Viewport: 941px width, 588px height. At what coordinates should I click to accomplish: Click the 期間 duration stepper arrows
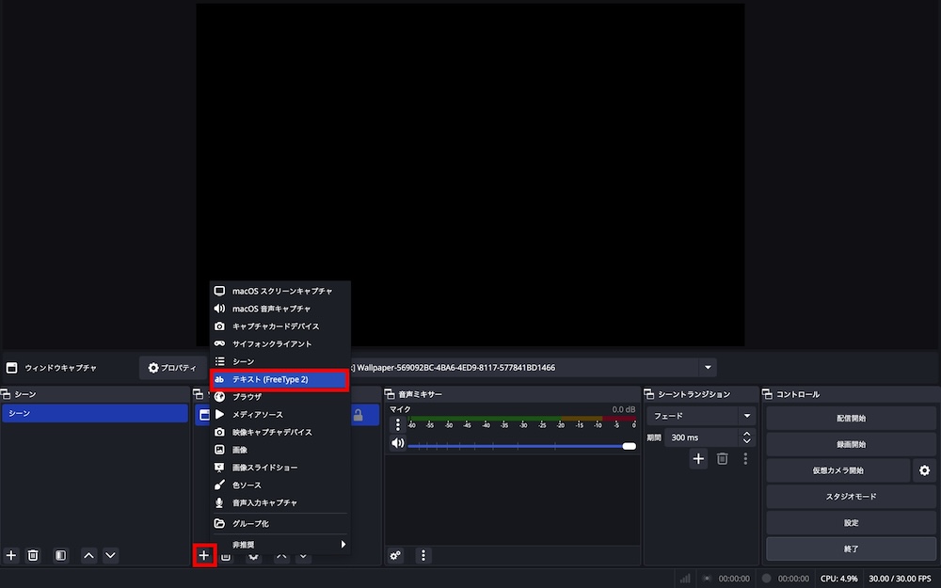(746, 437)
